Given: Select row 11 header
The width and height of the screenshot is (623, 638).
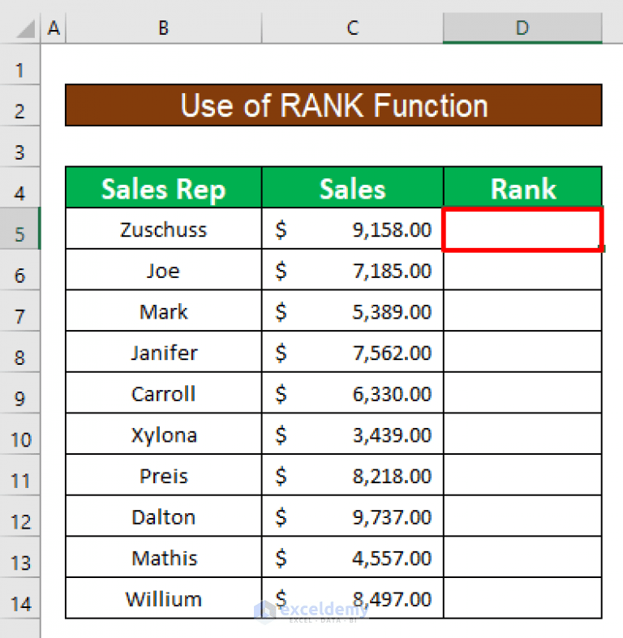Looking at the screenshot, I should pos(20,475).
